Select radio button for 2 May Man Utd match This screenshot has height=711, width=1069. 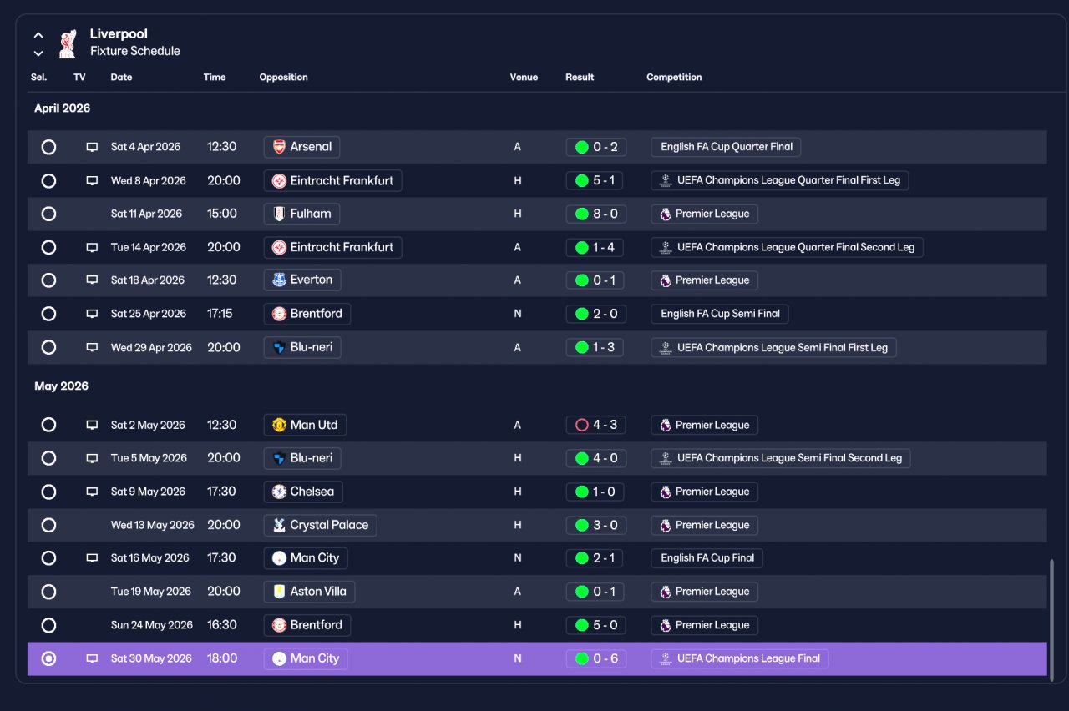click(x=48, y=425)
